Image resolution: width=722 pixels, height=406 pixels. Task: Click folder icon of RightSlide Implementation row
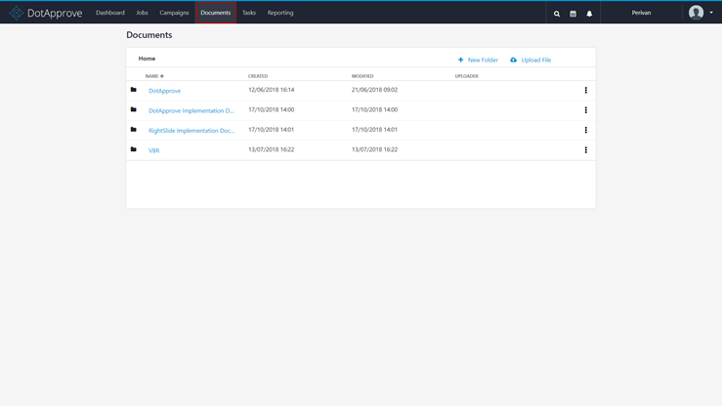[x=134, y=130]
